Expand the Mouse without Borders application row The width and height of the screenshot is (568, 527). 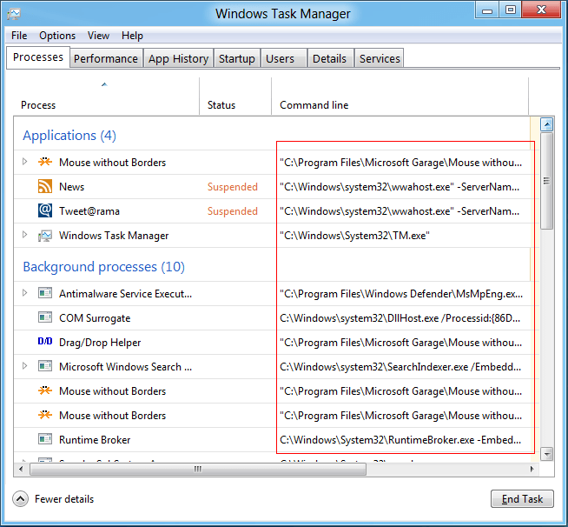(x=24, y=162)
